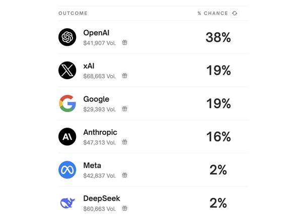Viewport: 302px width, 218px height.
Task: Open the OpenAI outcome name
Action: pyautogui.click(x=96, y=33)
